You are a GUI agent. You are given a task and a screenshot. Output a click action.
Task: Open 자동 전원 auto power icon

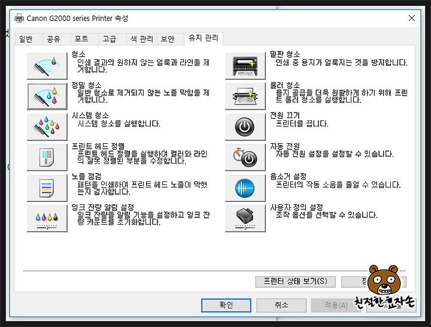point(245,158)
